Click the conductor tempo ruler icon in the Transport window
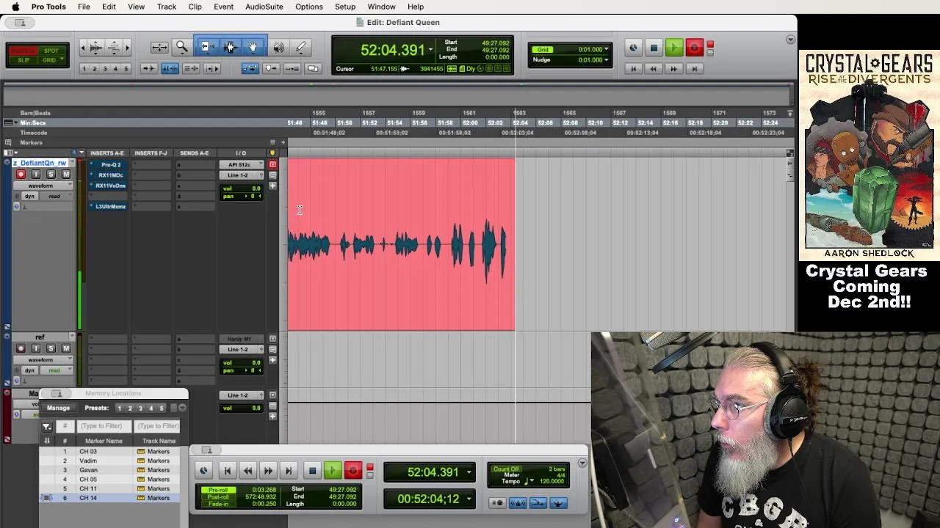 [x=558, y=503]
